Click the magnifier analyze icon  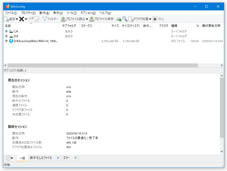pos(125,19)
